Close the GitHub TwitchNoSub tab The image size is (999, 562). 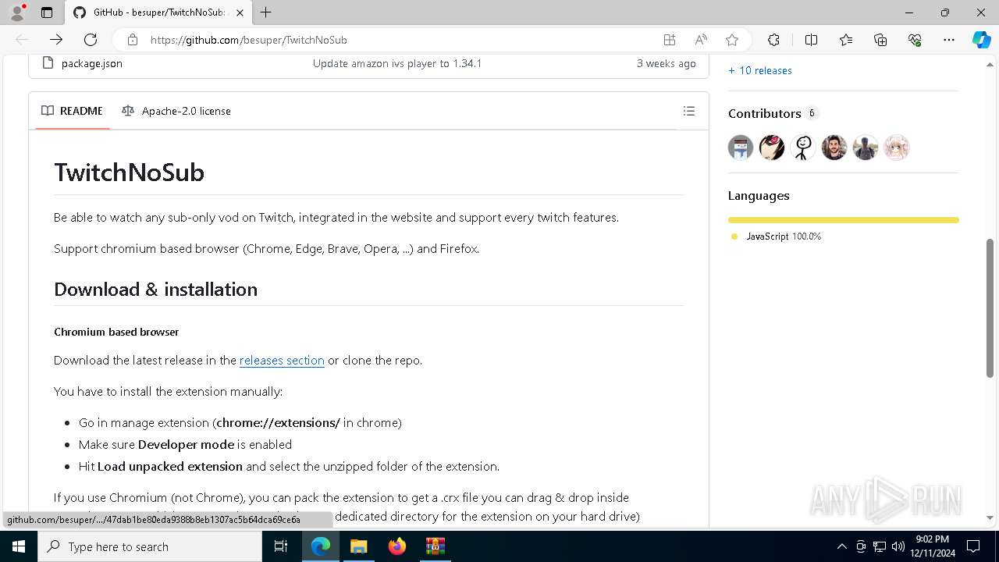(240, 12)
